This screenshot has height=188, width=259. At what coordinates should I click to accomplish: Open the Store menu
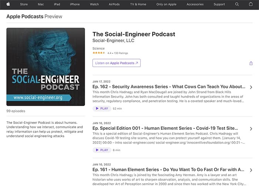click(24, 4)
